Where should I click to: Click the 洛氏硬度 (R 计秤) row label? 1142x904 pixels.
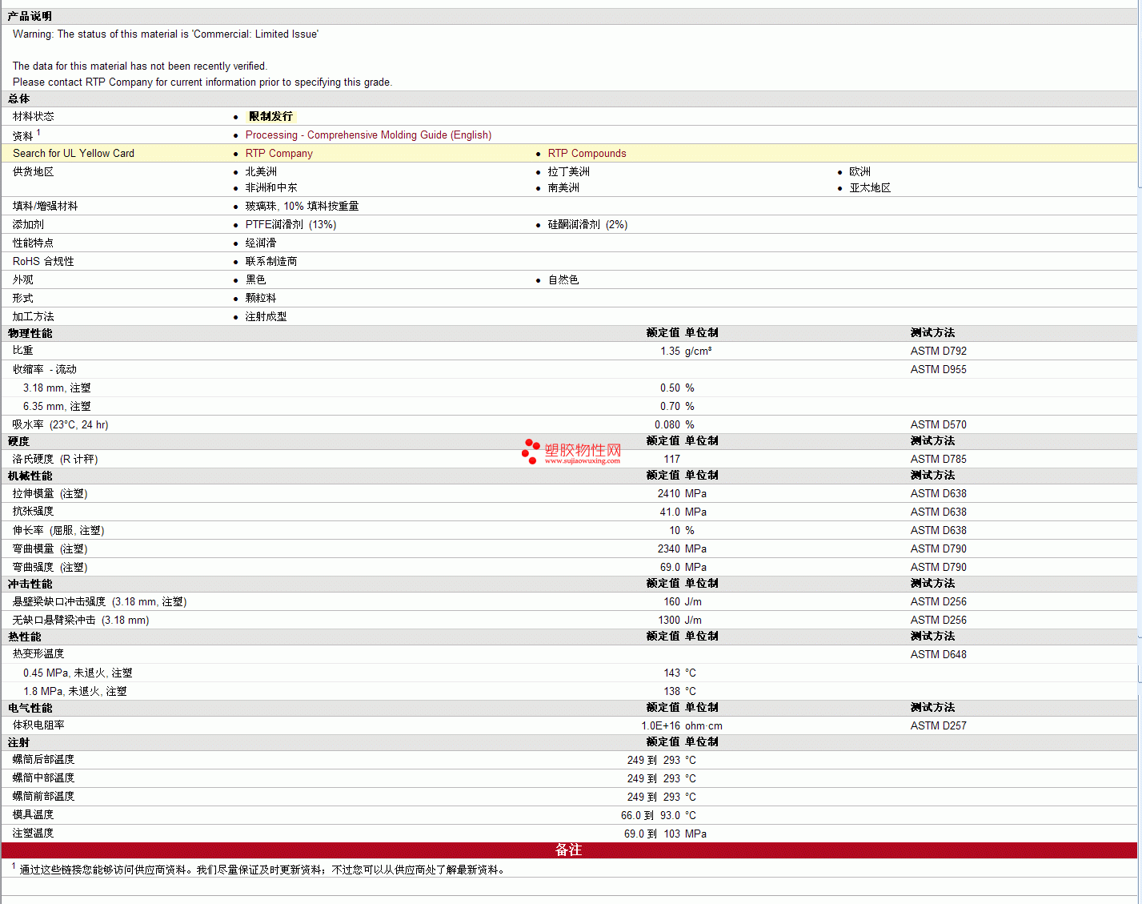point(55,460)
